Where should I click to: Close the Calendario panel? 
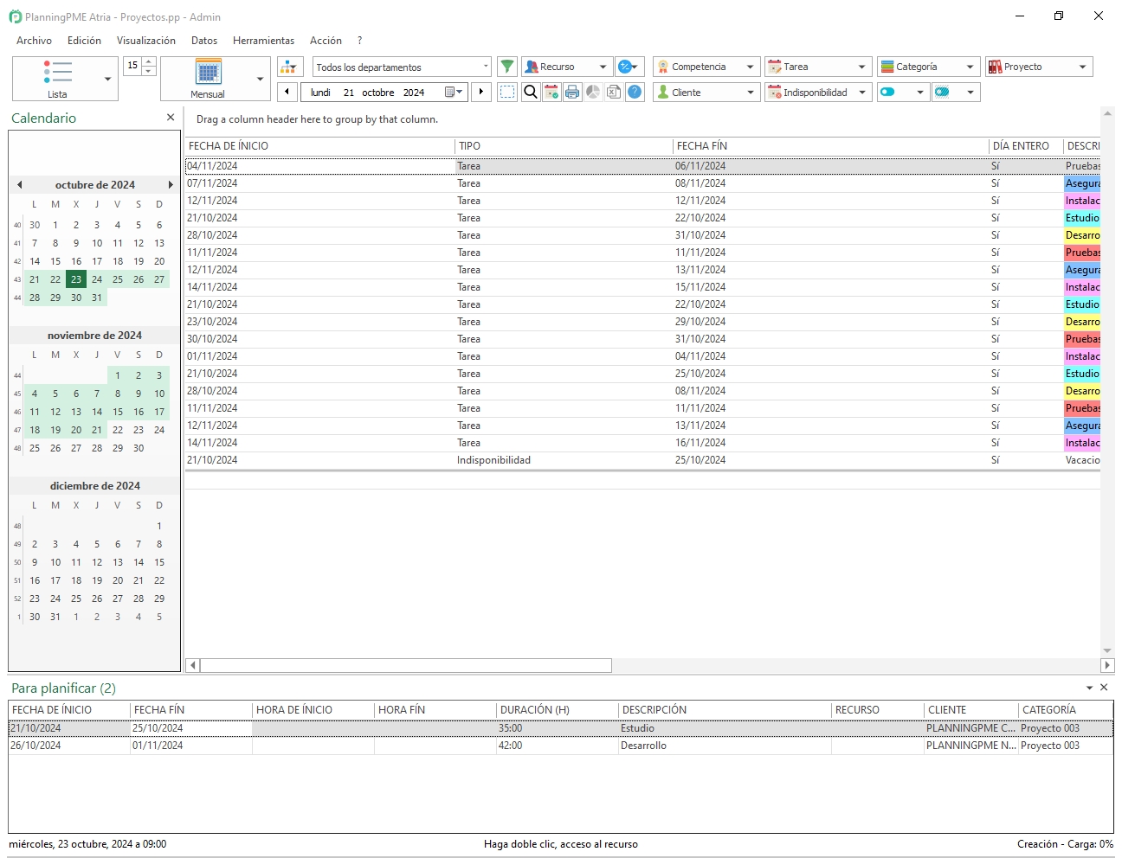click(171, 118)
